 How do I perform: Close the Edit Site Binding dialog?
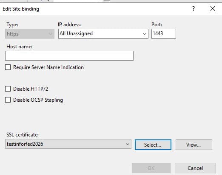(213, 8)
